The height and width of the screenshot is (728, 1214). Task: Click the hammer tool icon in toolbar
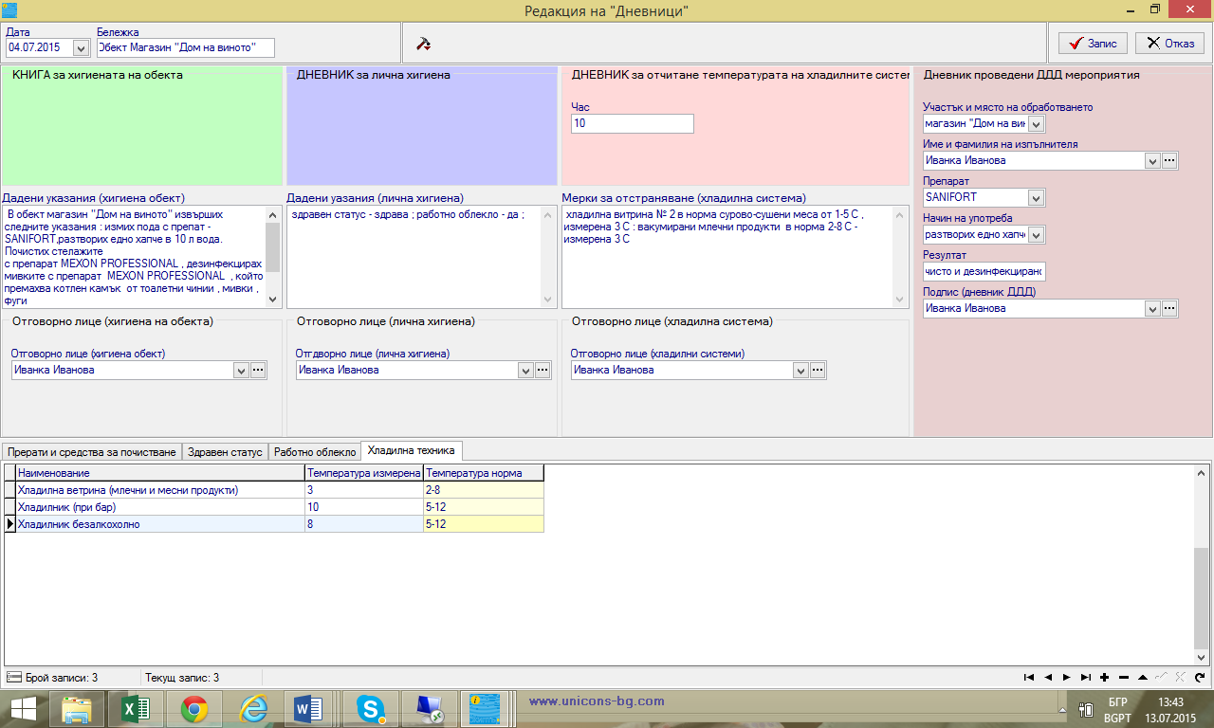pos(424,43)
